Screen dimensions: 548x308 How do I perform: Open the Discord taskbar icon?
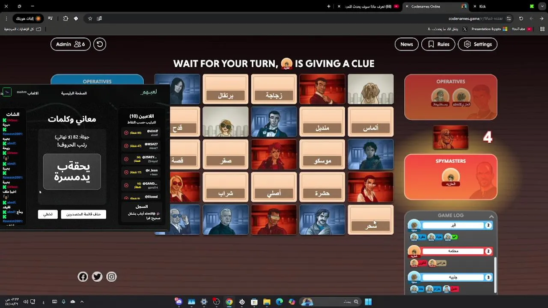pos(179,302)
